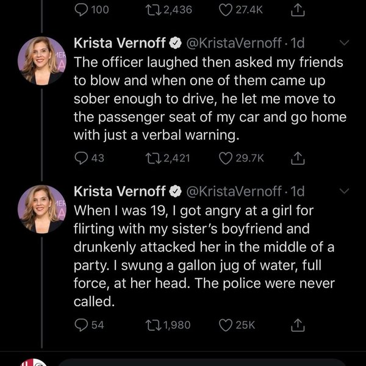This screenshot has width=366, height=366.
Task: Open the 'When I was 19' tweet text
Action: tap(201, 255)
